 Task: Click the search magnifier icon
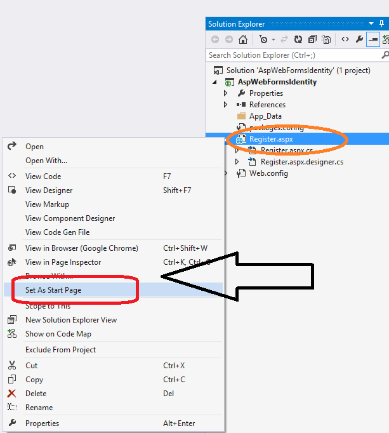pos(385,55)
